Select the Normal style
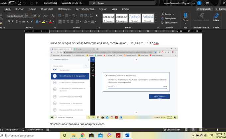The height and width of the screenshot is (139, 226). (x=109, y=18)
